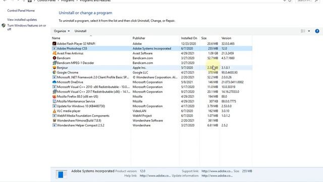Image resolution: width=323 pixels, height=182 pixels.
Task: Open Turn Windows features on or off
Action: point(27,27)
